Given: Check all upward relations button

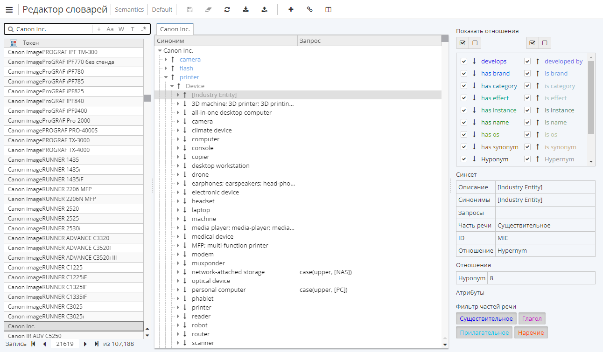Looking at the screenshot, I should point(533,43).
